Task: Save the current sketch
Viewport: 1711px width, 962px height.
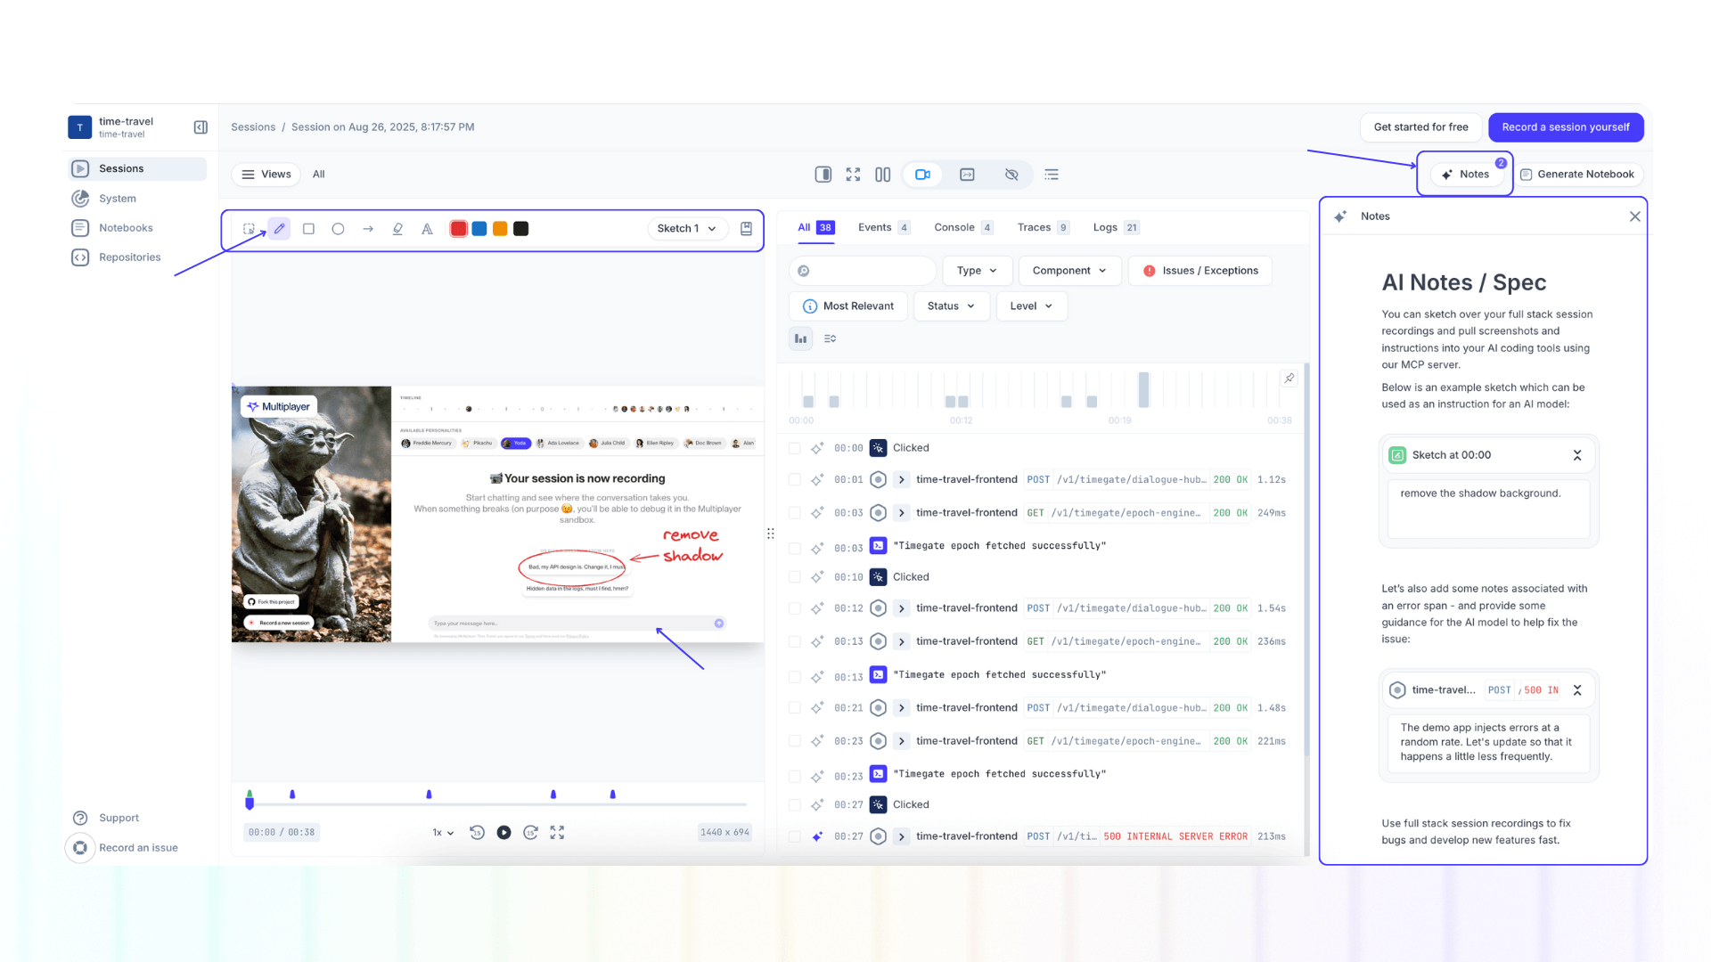Action: (746, 229)
